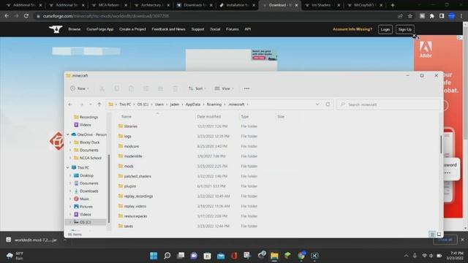Sort by Date modified column header
Screen dimensions: 468x263
208,117
